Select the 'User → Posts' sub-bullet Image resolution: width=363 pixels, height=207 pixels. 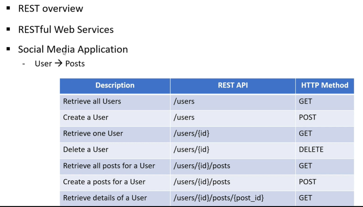pyautogui.click(x=60, y=64)
